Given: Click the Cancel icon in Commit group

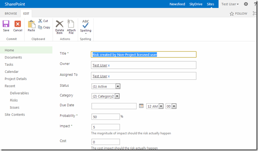Looking at the screenshot, I should click(x=18, y=24).
